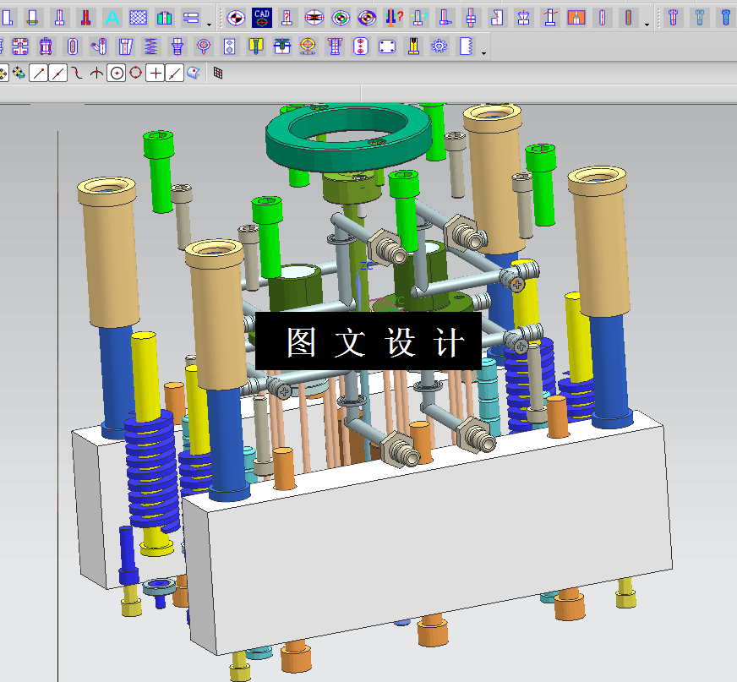The image size is (737, 682).
Task: Toggle Arc Center snap
Action: pos(116,74)
